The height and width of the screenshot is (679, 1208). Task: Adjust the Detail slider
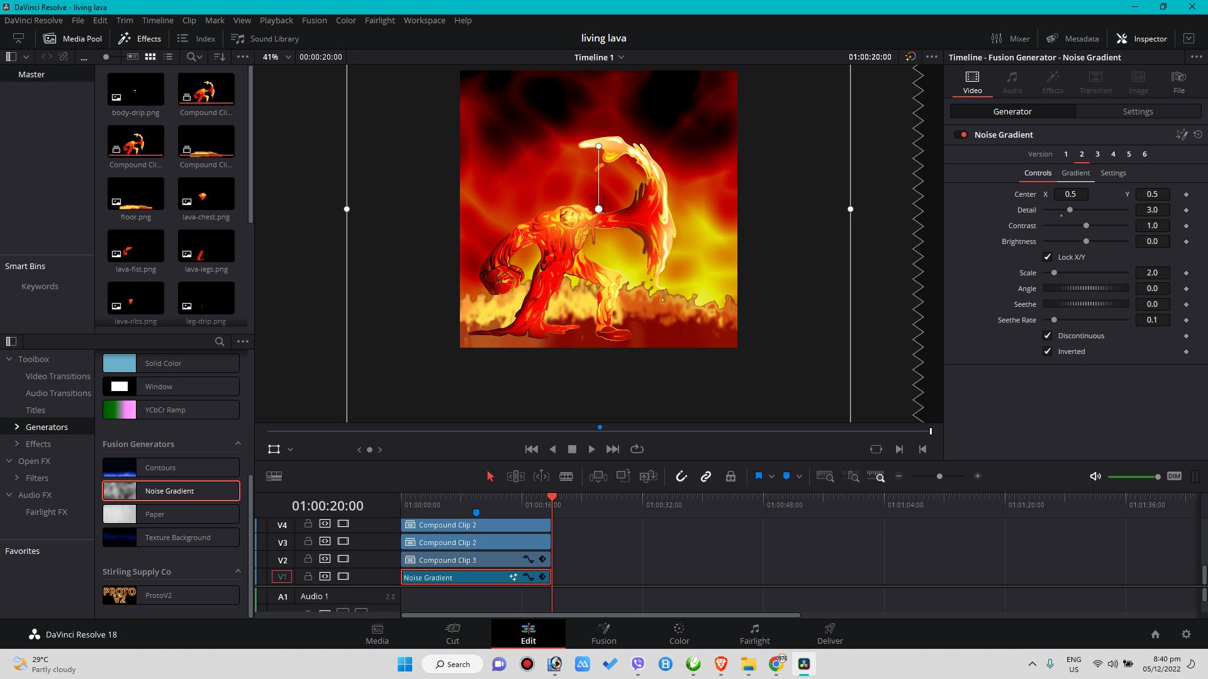click(1085, 210)
